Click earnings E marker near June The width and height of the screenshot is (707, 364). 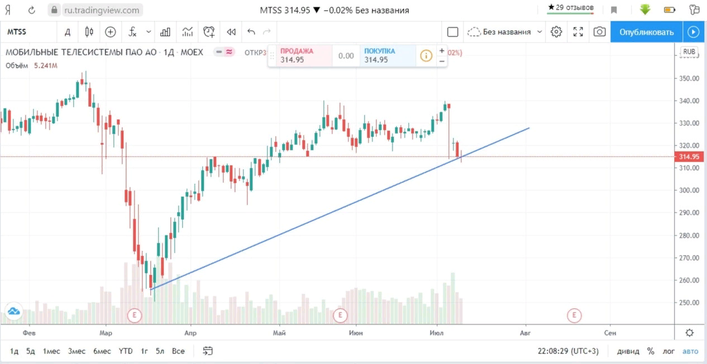pos(340,315)
